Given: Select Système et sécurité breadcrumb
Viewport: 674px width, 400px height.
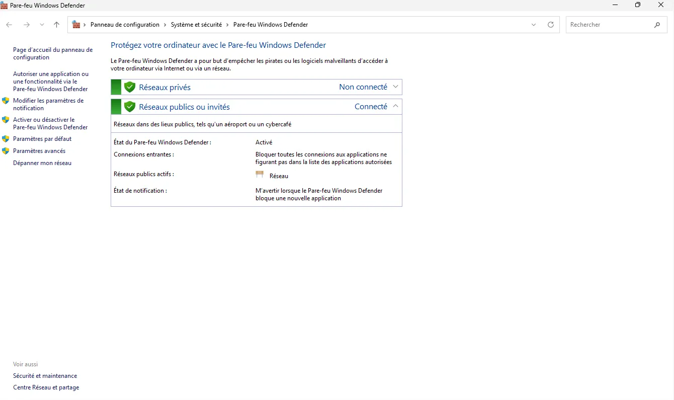Looking at the screenshot, I should pyautogui.click(x=196, y=25).
